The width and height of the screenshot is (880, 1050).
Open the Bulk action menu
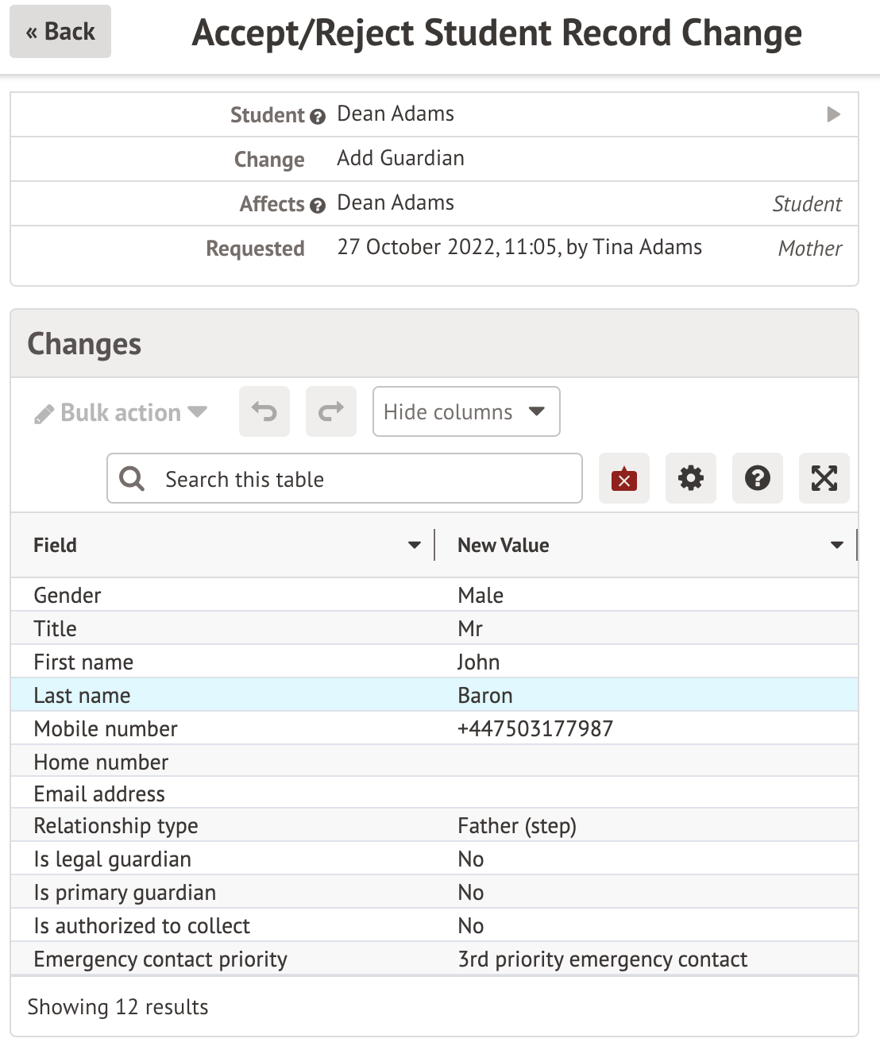(x=121, y=413)
